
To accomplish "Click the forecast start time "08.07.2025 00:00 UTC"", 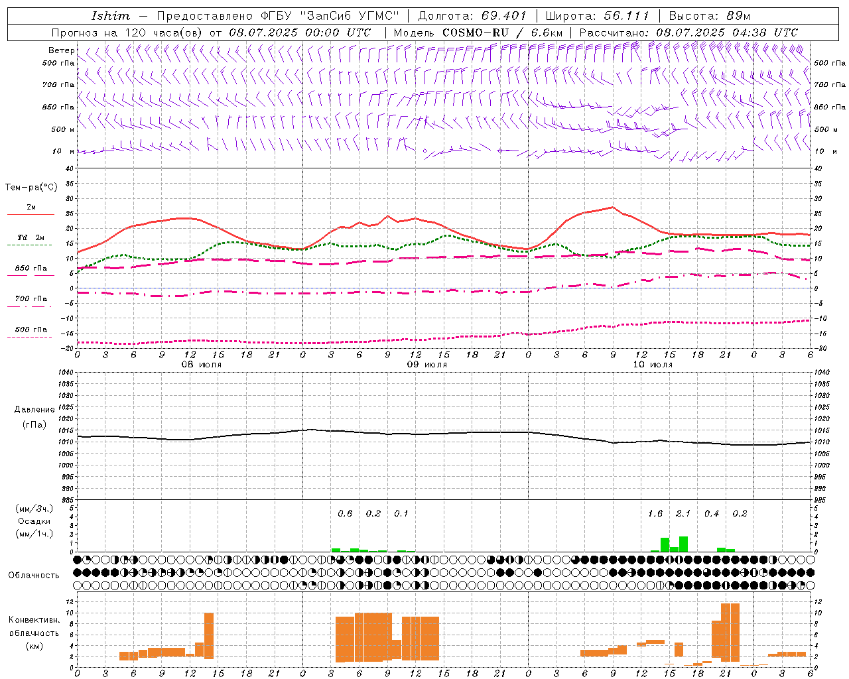I will tap(300, 32).
